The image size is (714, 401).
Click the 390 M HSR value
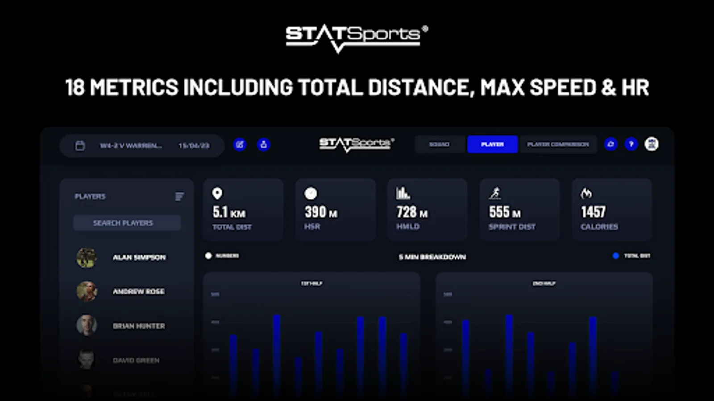(x=321, y=212)
